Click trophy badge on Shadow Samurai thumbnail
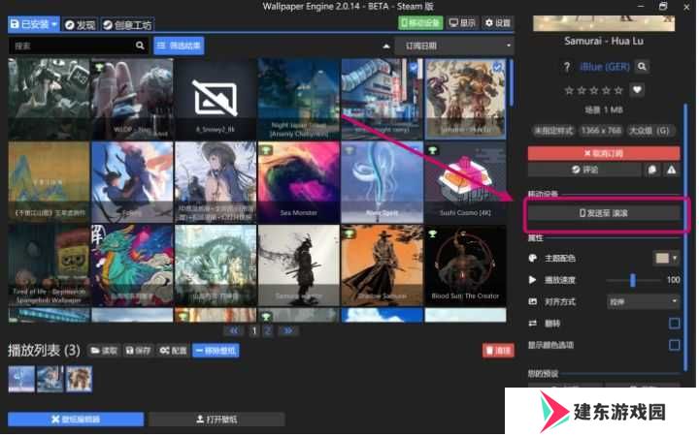Image resolution: width=699 pixels, height=436 pixels. 349,234
